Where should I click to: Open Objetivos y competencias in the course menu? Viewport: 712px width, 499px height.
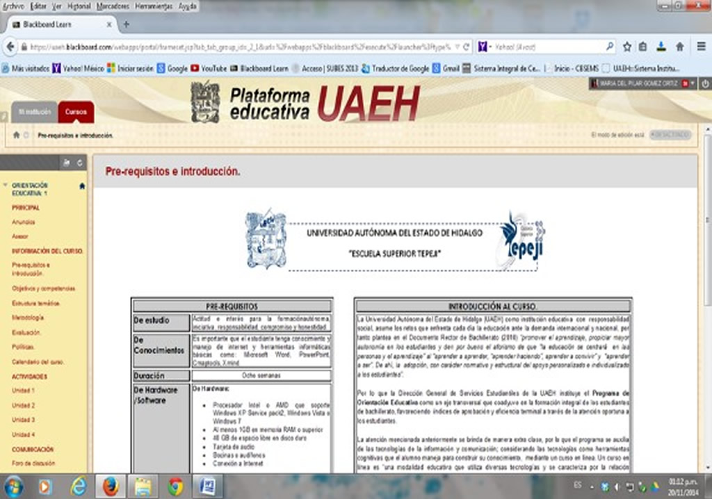(44, 288)
